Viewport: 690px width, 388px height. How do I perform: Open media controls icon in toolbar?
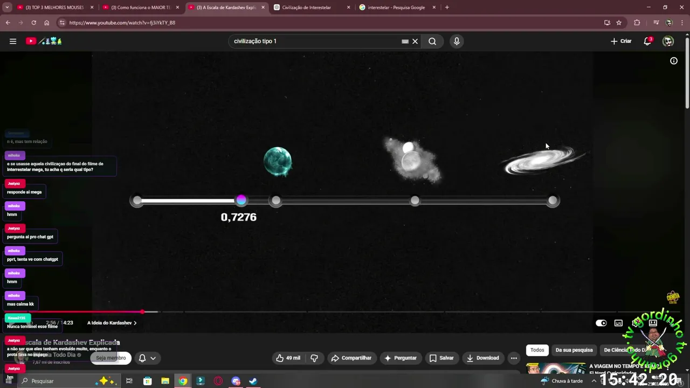pos(655,23)
